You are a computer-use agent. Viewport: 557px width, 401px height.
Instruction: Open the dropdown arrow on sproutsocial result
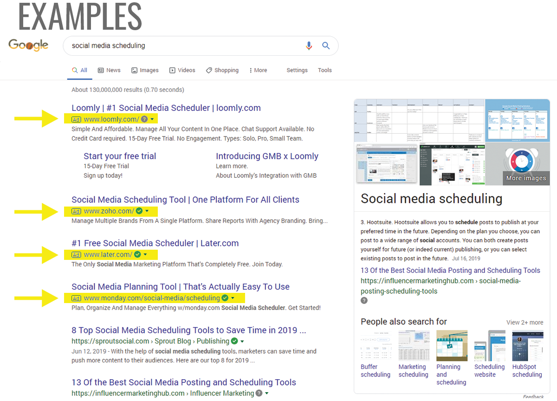tap(242, 342)
